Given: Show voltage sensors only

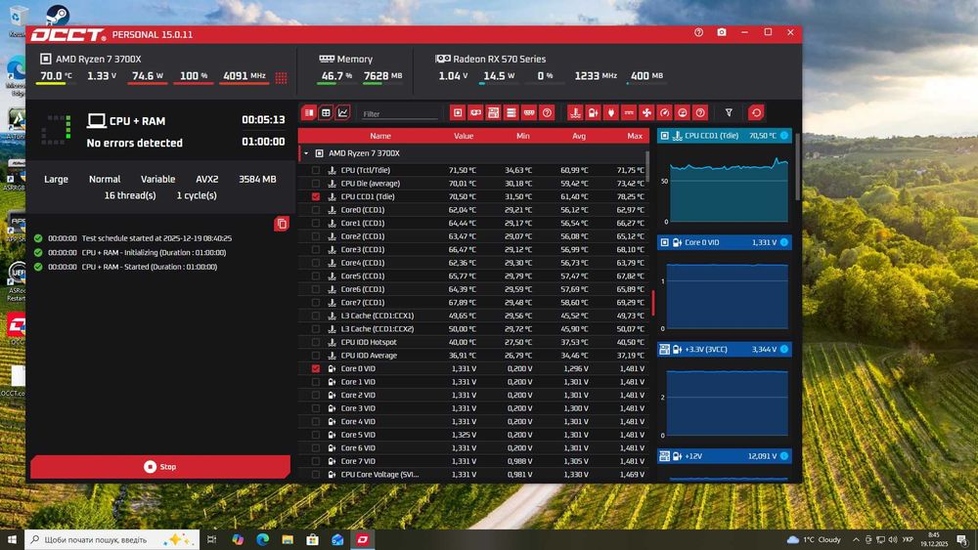Looking at the screenshot, I should point(594,112).
